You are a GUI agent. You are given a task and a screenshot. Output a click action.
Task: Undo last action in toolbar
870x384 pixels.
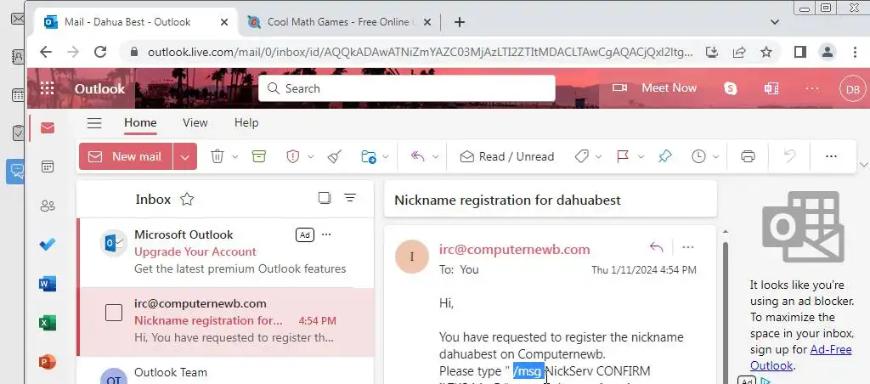[789, 156]
